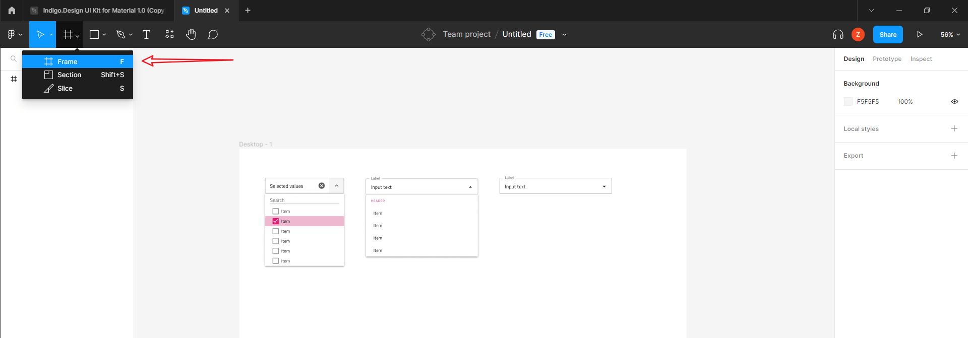968x338 pixels.
Task: Select the Pen tool
Action: [x=120, y=34]
